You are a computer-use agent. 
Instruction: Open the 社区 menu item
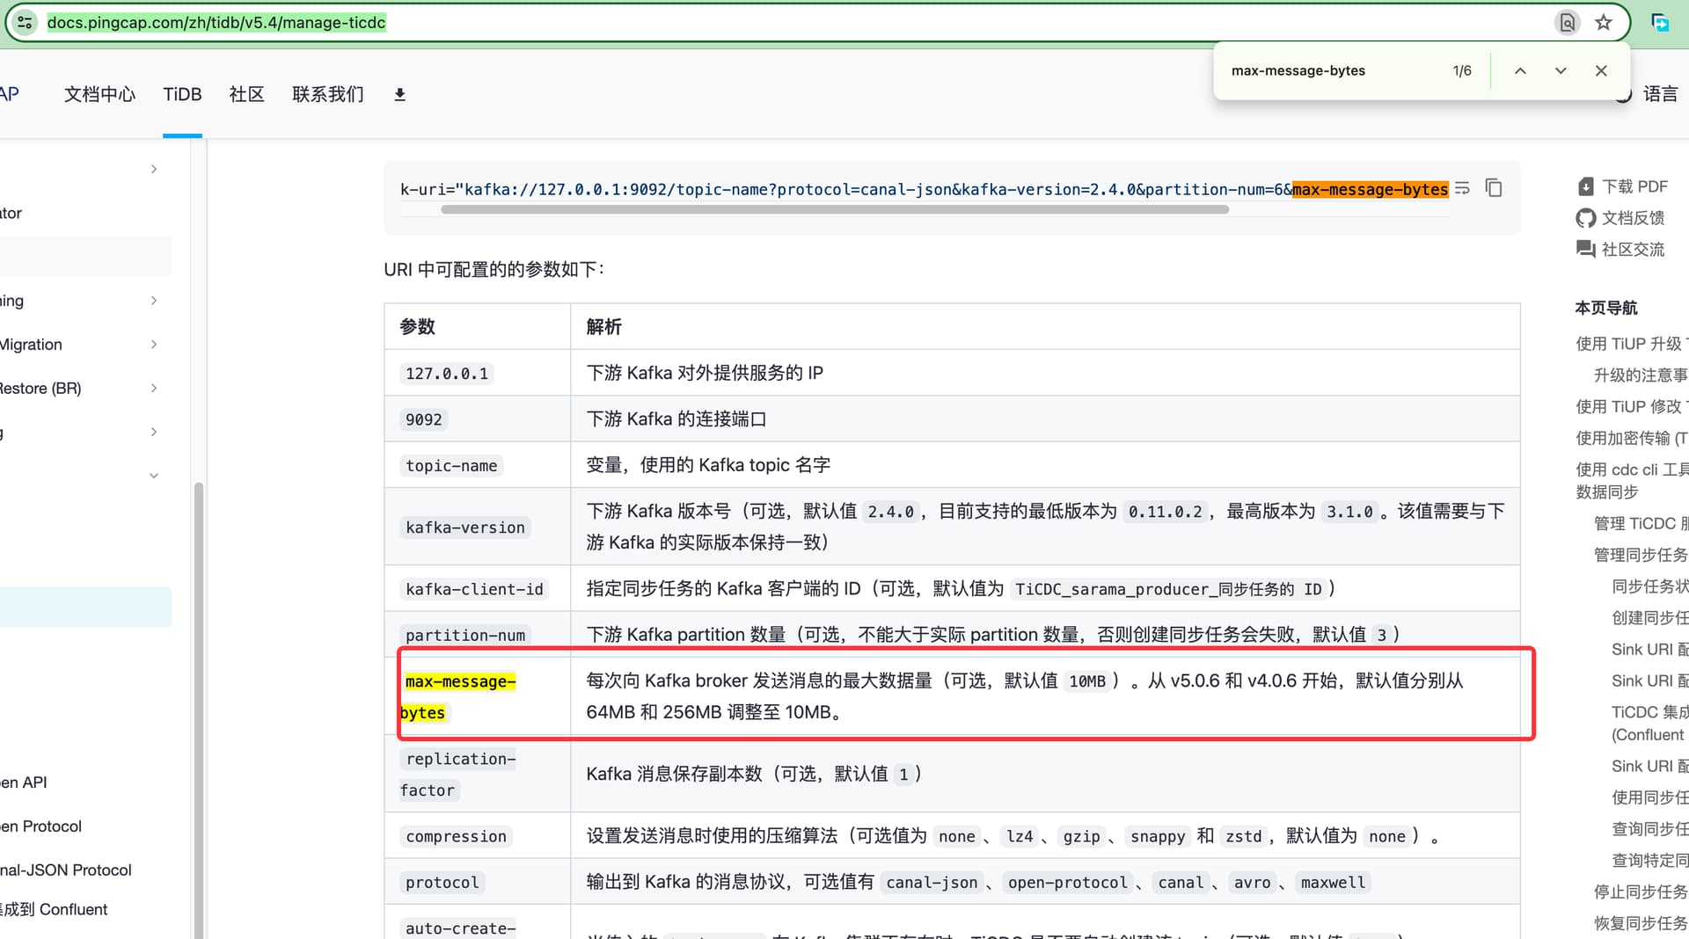[246, 94]
